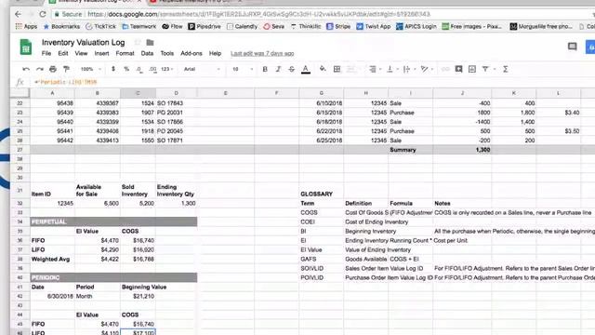Open the Tools menu

167,54
